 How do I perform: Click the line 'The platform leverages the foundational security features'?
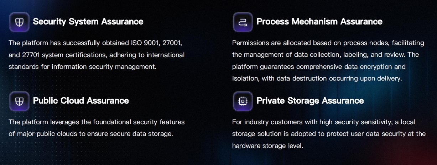[x=97, y=122]
